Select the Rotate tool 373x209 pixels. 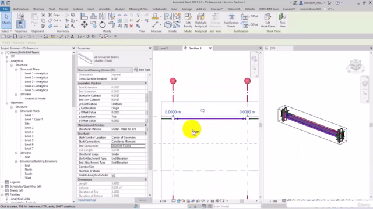pyautogui.click(x=103, y=24)
